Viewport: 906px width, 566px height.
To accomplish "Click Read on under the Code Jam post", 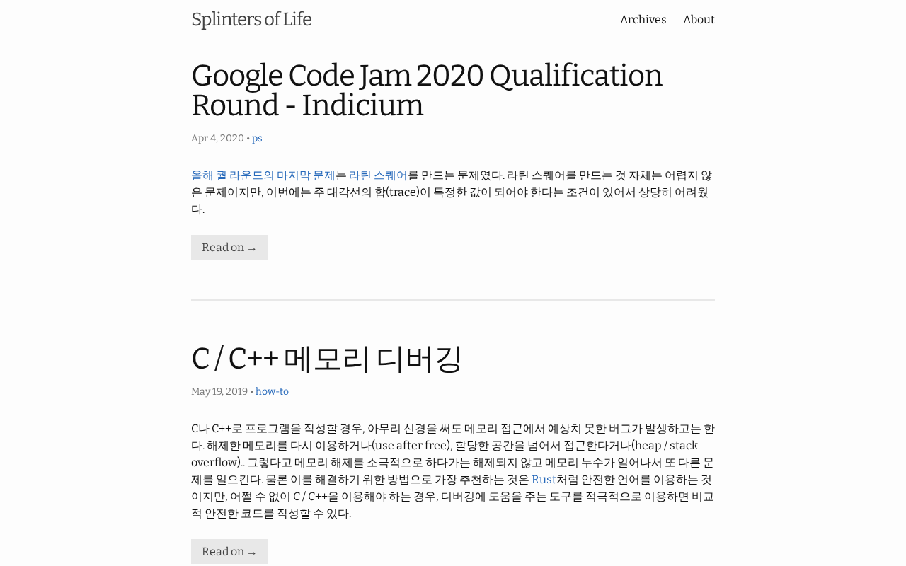I will [229, 248].
